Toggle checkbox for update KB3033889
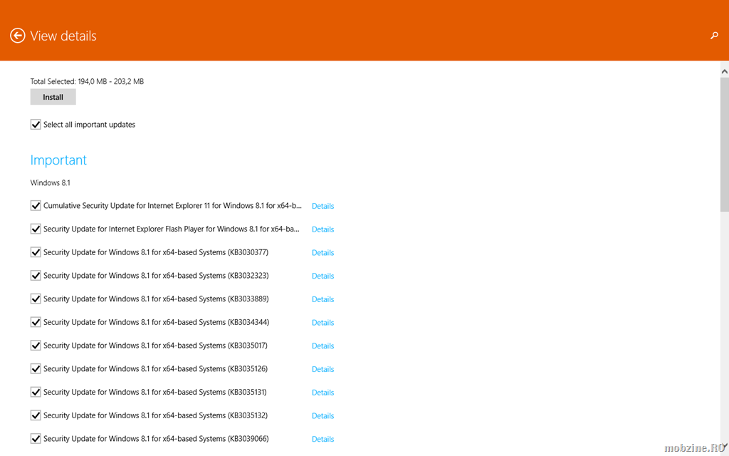Viewport: 729px width, 456px height. pos(36,299)
